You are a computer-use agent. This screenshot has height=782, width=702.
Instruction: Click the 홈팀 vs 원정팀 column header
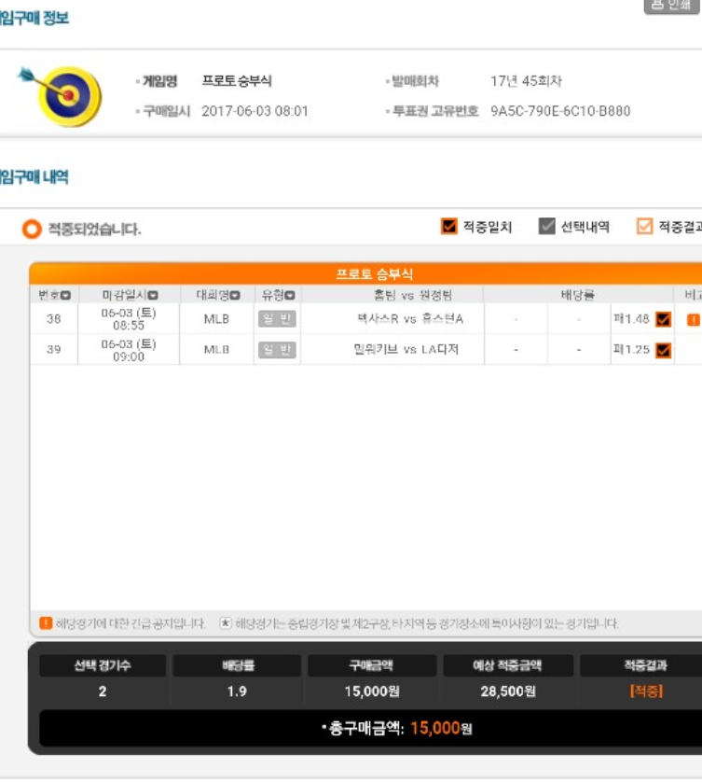point(413,295)
